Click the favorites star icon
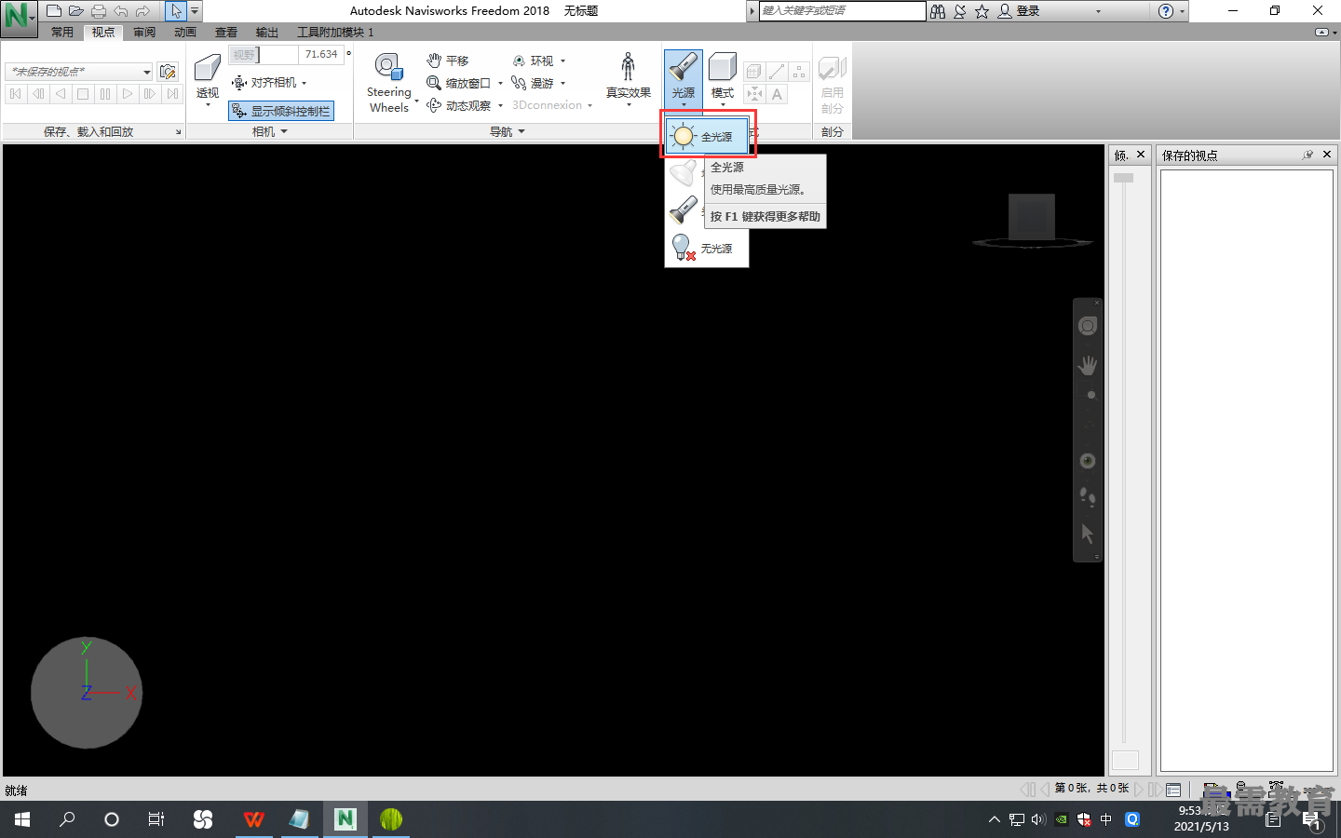Viewport: 1341px width, 838px height. [982, 11]
